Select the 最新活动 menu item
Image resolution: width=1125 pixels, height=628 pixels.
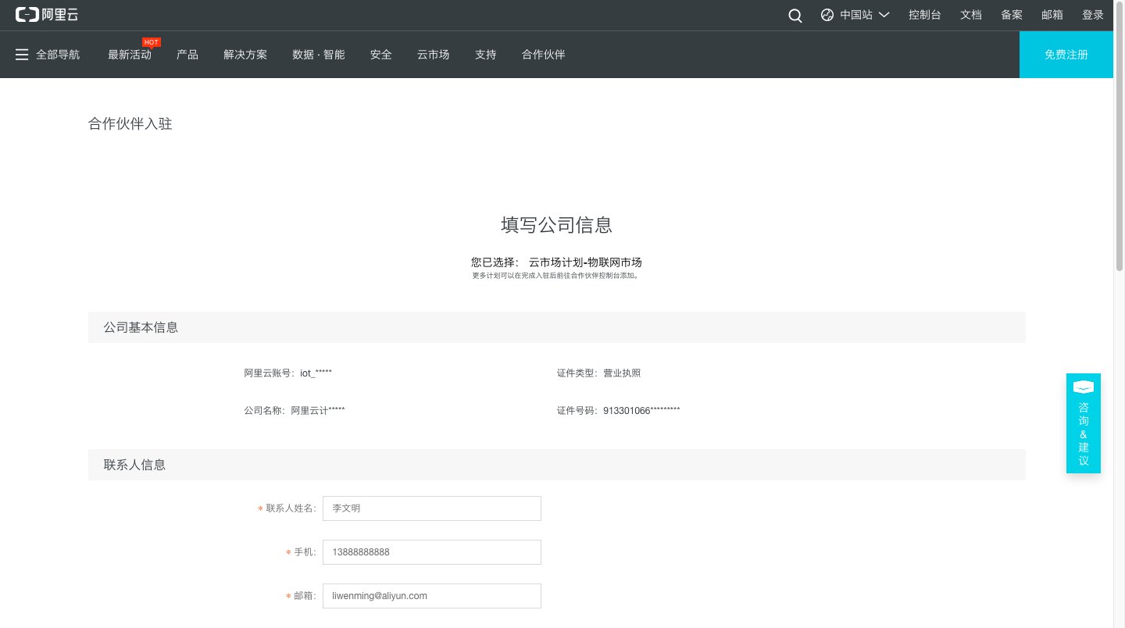130,55
